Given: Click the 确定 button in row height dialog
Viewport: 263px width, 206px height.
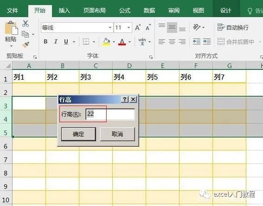Looking at the screenshot, I should point(78,134).
